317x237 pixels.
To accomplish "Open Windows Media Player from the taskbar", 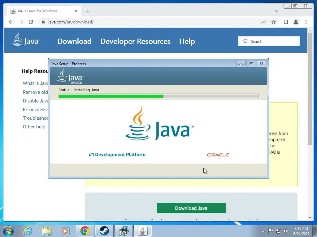I will coord(65,231).
